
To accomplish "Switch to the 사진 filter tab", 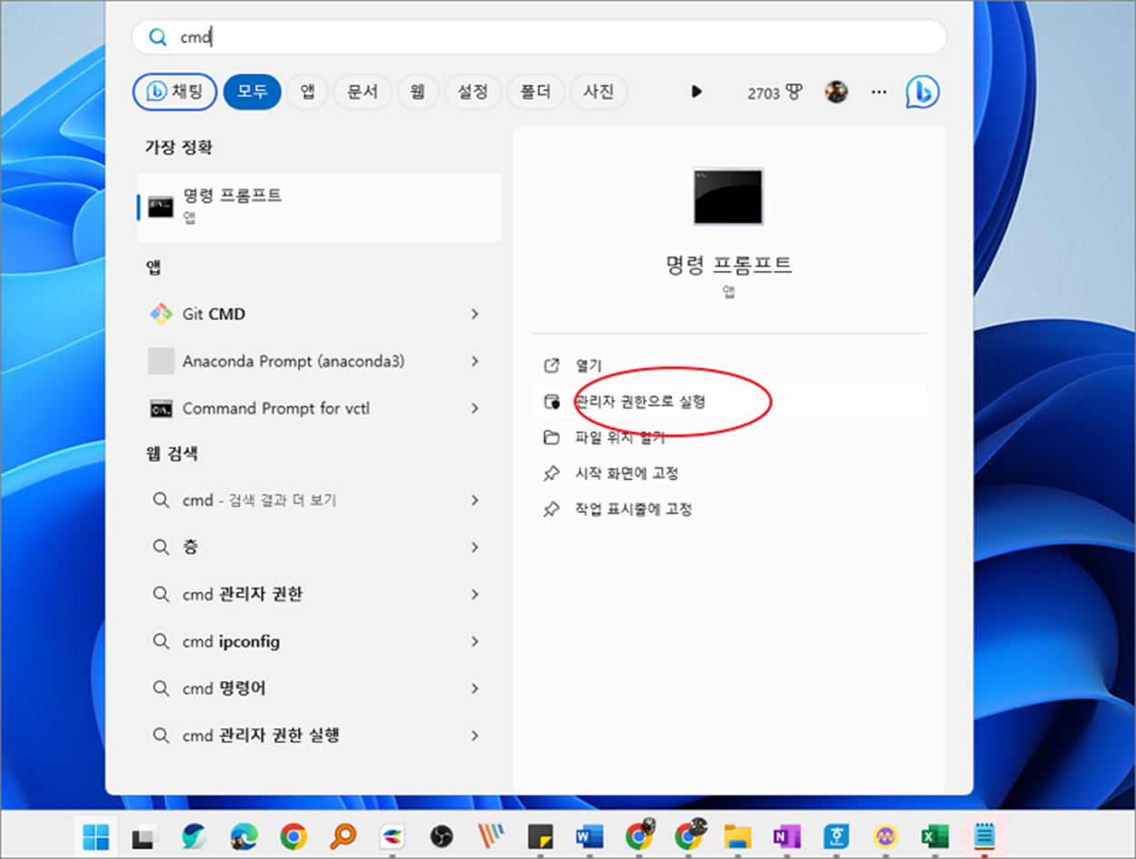I will tap(598, 92).
